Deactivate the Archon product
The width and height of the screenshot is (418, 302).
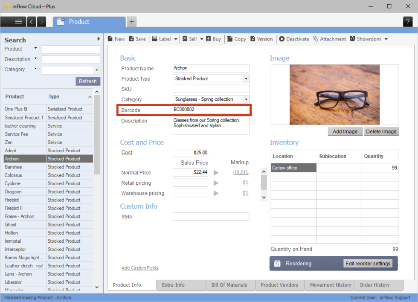pos(294,39)
